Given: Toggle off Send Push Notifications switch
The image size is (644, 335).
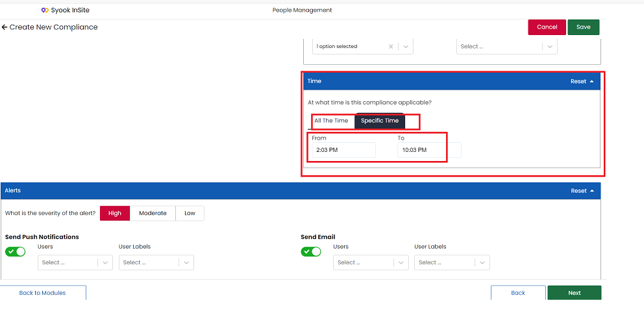Looking at the screenshot, I should 15,252.
